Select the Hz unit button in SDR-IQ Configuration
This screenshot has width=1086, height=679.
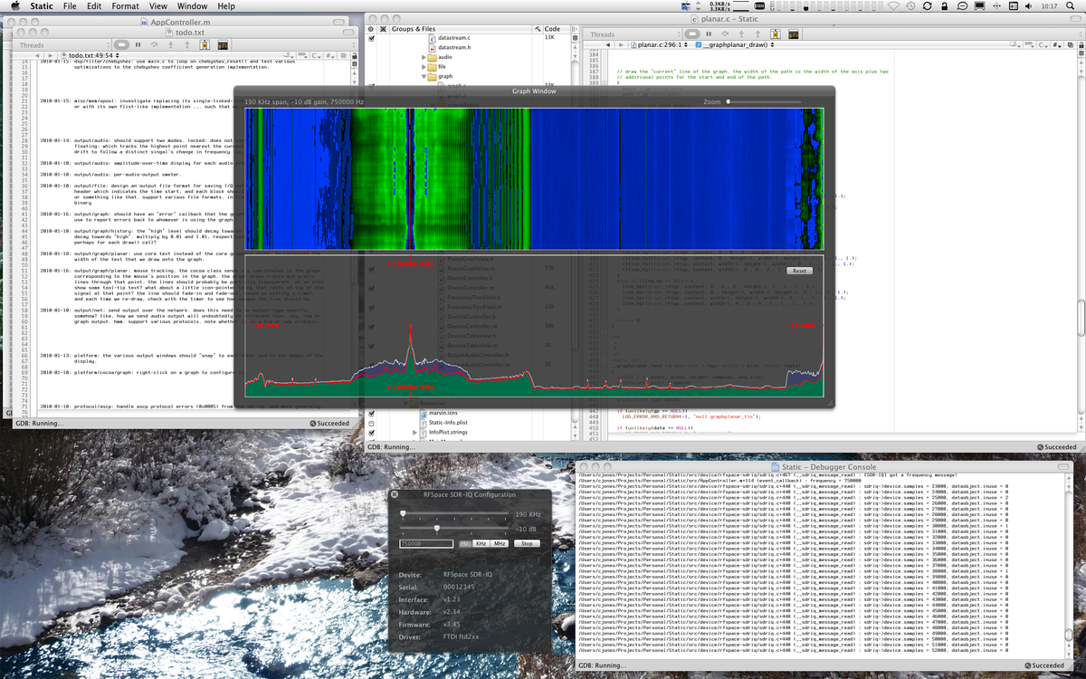(465, 544)
